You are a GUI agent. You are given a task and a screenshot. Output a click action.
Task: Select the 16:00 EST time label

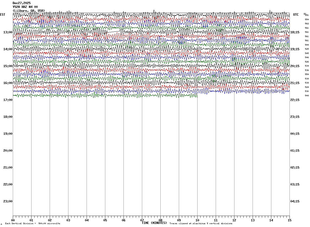8,83
